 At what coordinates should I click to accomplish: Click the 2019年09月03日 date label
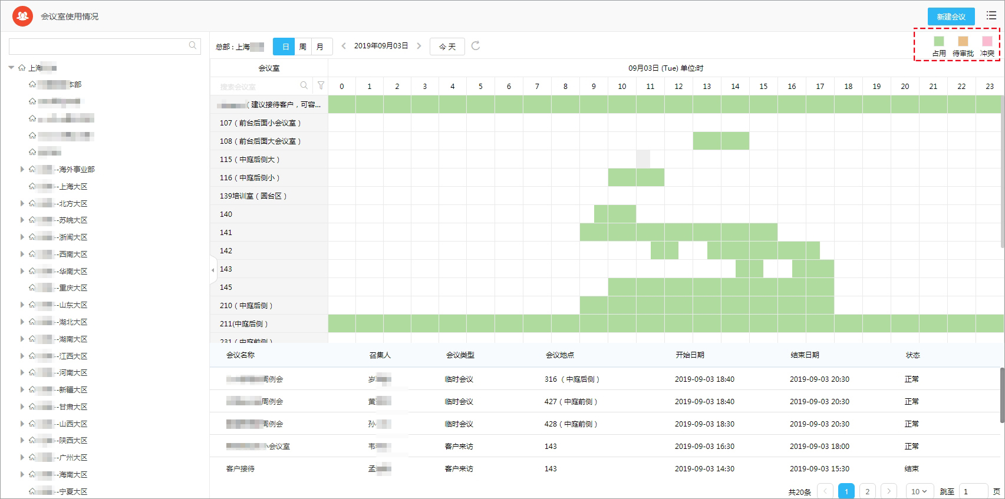381,46
